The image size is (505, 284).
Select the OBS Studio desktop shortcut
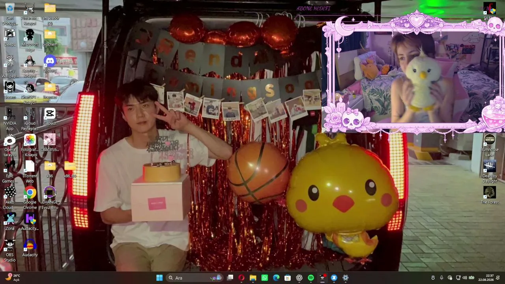click(10, 251)
